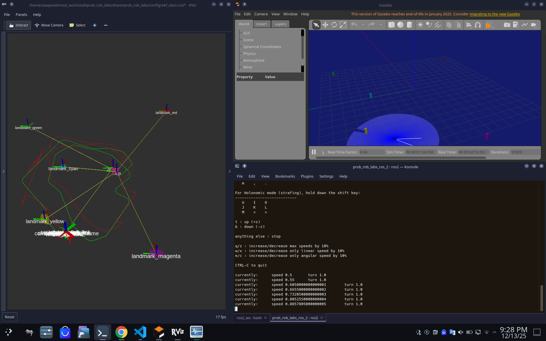Open Konsole Bookmarks menu
The image size is (546, 341).
tap(285, 176)
